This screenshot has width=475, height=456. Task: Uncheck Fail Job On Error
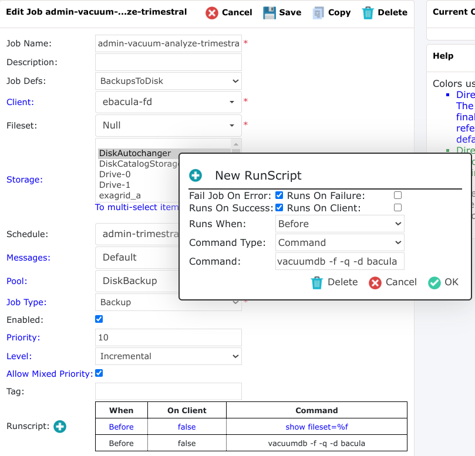tap(279, 195)
